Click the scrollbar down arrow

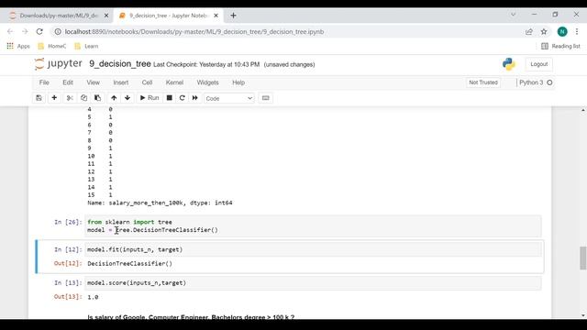click(x=583, y=315)
